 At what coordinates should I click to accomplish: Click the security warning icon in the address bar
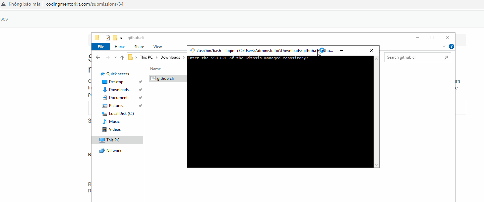tap(4, 4)
